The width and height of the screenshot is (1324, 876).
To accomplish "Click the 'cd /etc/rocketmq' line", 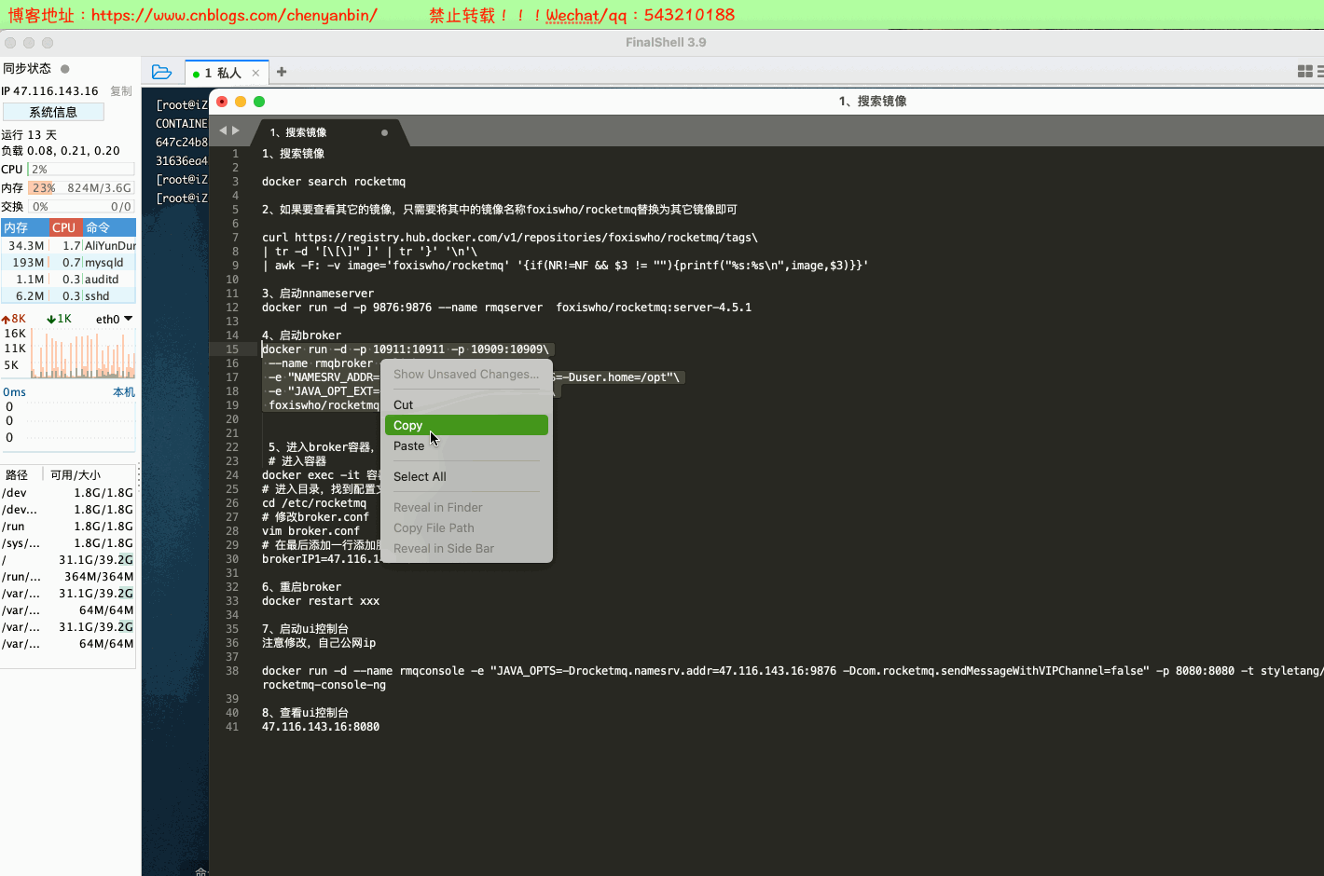I will (314, 503).
